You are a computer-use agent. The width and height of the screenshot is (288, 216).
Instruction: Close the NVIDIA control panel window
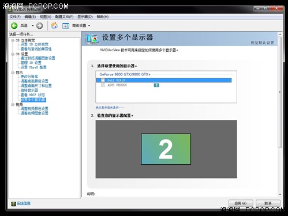pos(276,8)
